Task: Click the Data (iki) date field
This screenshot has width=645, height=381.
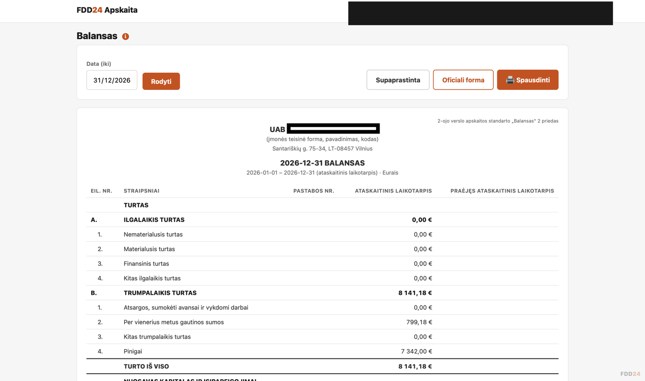Action: (x=112, y=80)
